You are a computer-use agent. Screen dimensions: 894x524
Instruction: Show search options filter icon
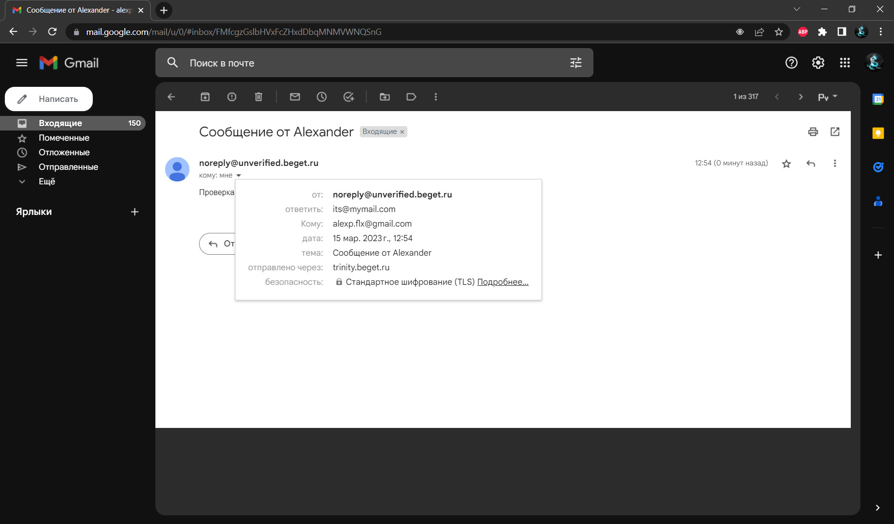pyautogui.click(x=576, y=63)
